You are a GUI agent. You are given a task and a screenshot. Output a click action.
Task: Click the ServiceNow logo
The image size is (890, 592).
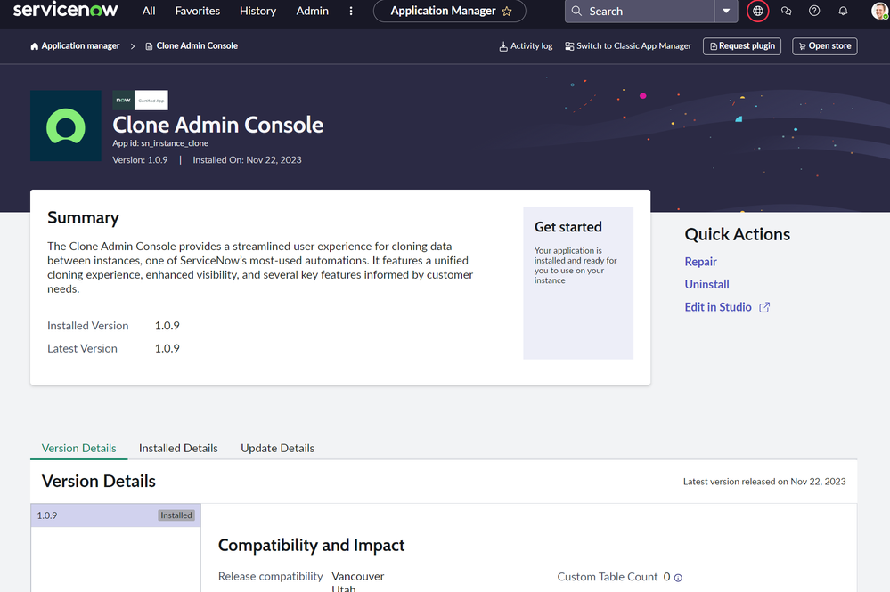click(x=64, y=11)
